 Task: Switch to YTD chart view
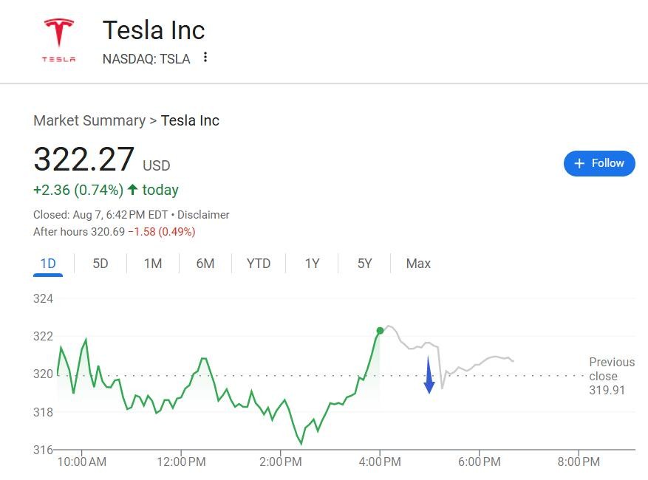pyautogui.click(x=259, y=264)
